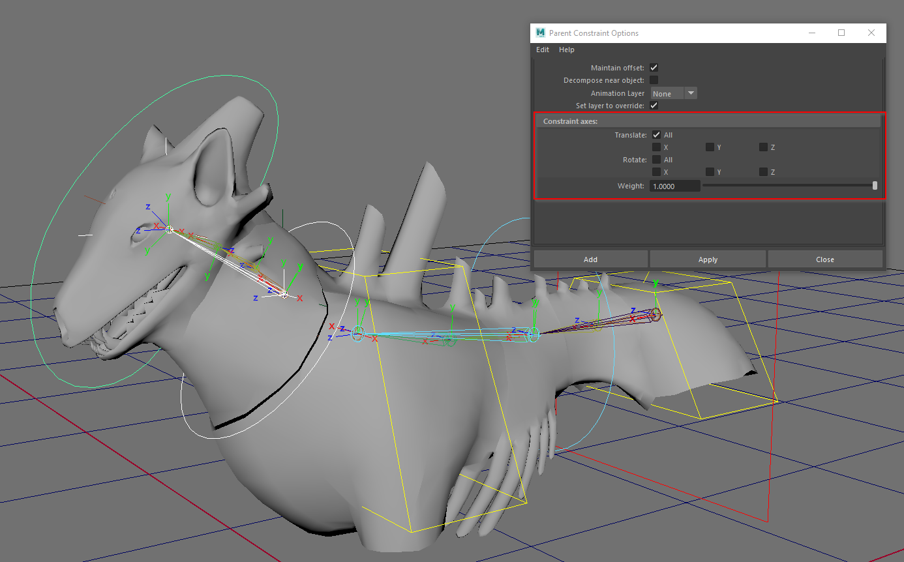Enable the Translate Y checkbox

pos(710,147)
